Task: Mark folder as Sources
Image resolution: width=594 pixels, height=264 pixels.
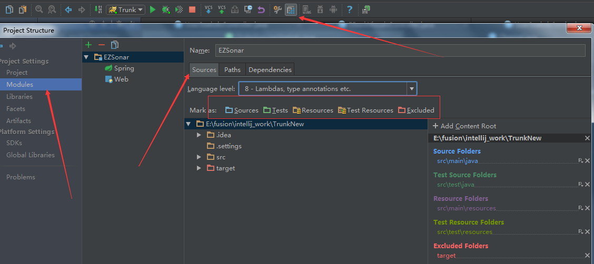Action: [x=242, y=110]
